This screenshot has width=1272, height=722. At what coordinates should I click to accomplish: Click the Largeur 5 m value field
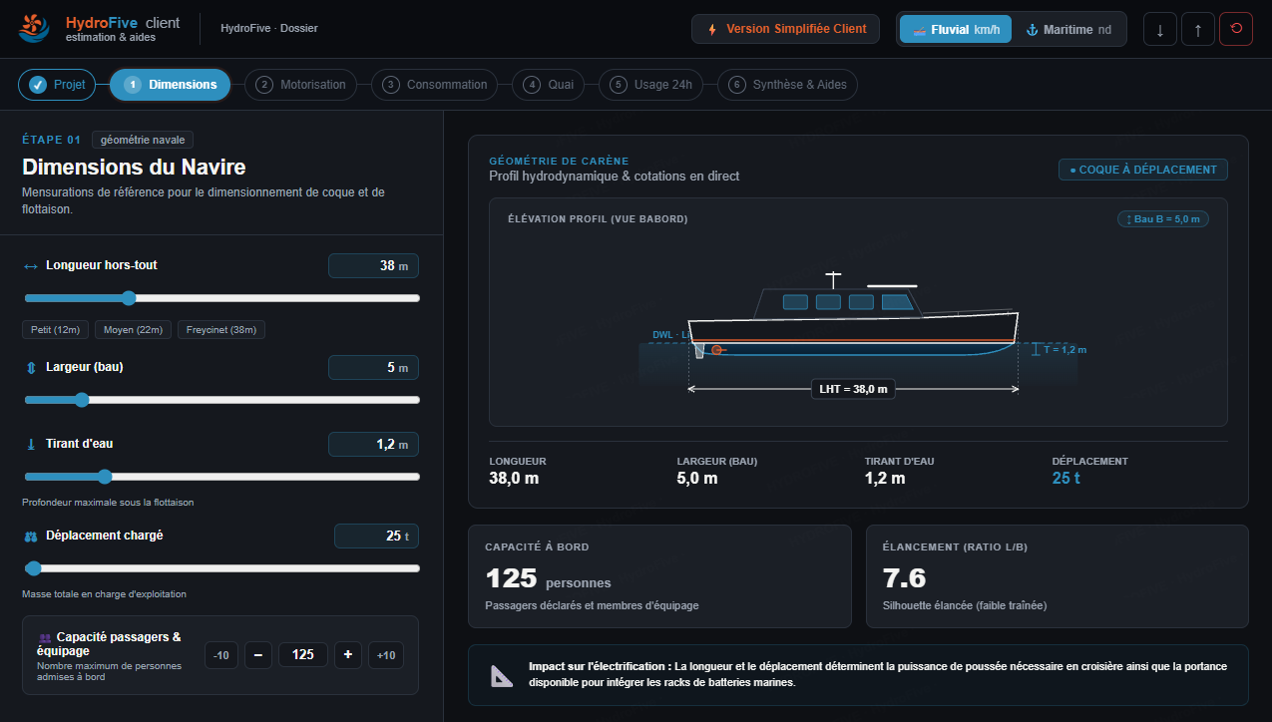(373, 368)
